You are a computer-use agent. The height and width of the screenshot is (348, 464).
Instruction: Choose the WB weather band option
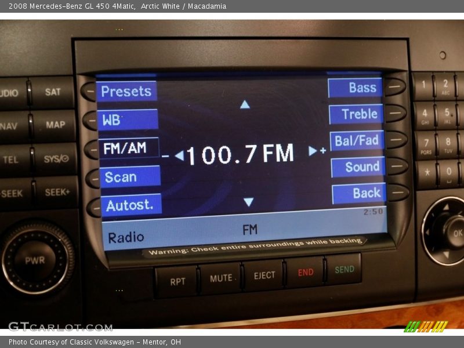click(x=128, y=119)
